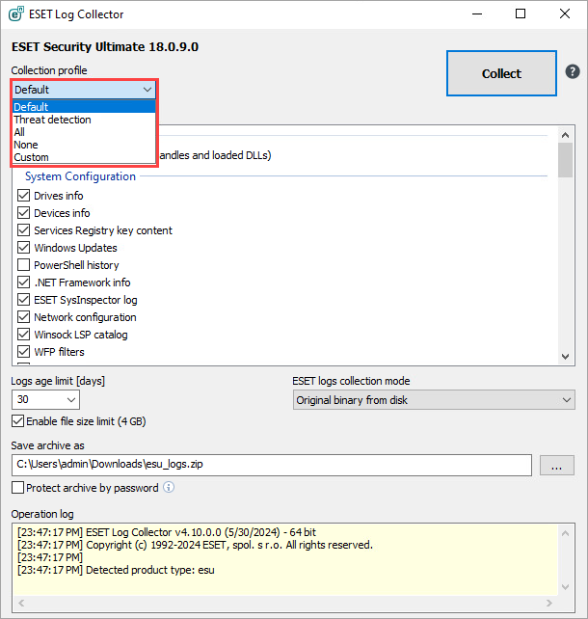The image size is (588, 619).
Task: Enable Protect archive by password checkbox
Action: pos(17,488)
